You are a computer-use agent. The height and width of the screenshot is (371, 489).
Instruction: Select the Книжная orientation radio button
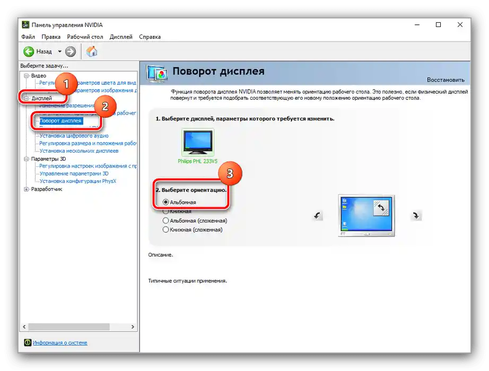(x=165, y=211)
